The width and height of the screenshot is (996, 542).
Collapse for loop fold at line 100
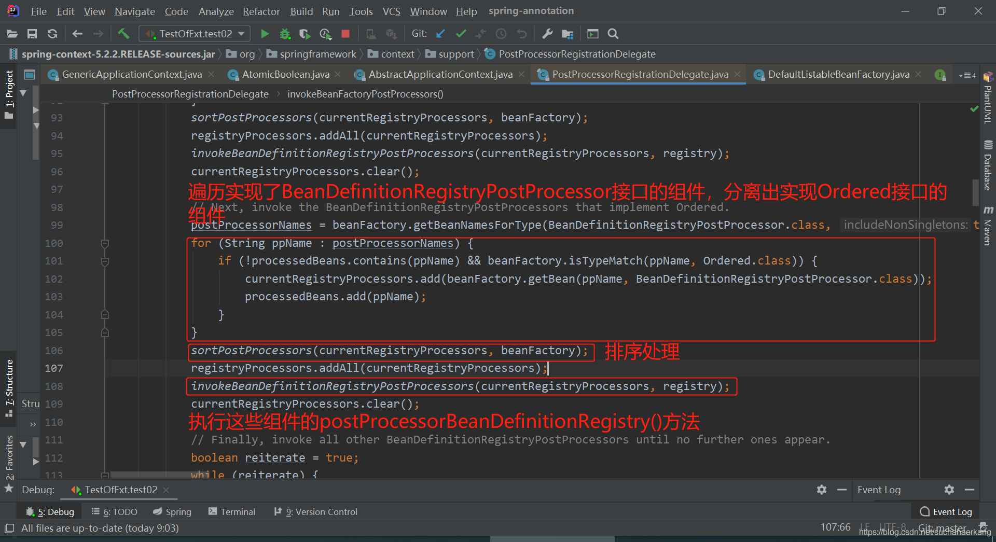tap(105, 243)
